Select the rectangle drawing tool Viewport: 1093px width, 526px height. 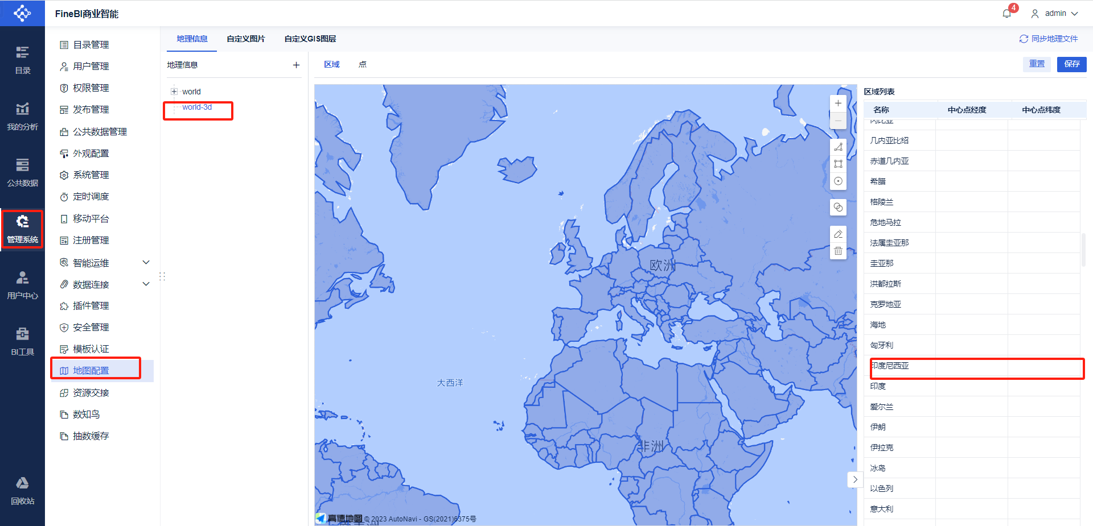pyautogui.click(x=838, y=164)
